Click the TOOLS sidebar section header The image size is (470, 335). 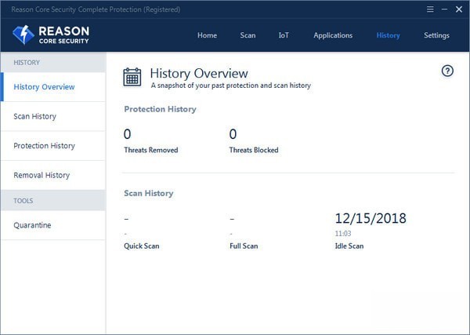pyautogui.click(x=23, y=201)
